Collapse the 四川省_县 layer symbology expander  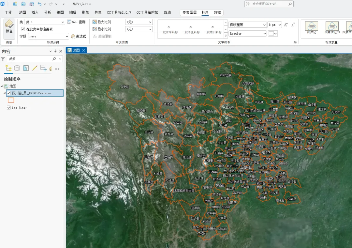pos(5,93)
